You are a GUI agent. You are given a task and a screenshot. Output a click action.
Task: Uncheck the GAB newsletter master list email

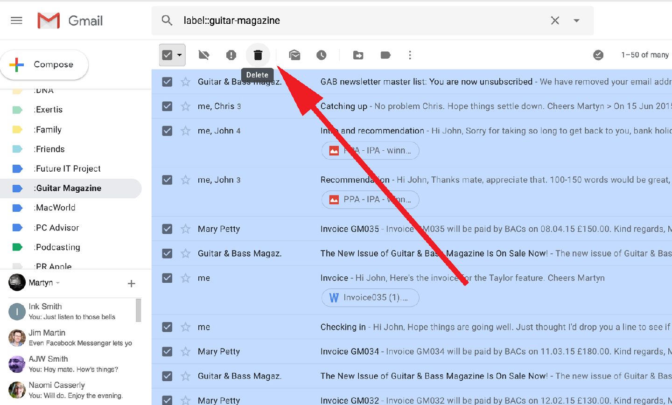click(x=167, y=82)
